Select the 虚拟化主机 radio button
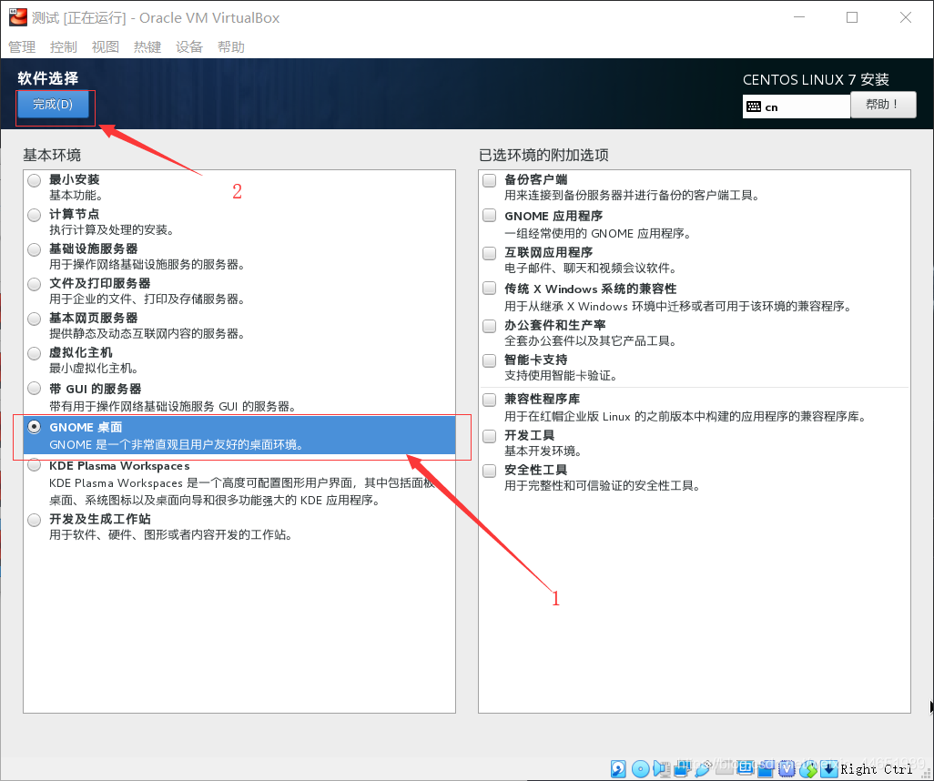 (35, 352)
